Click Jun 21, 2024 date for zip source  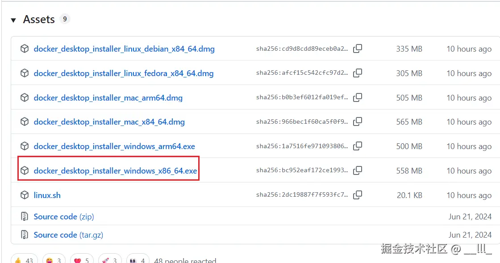[x=470, y=217]
